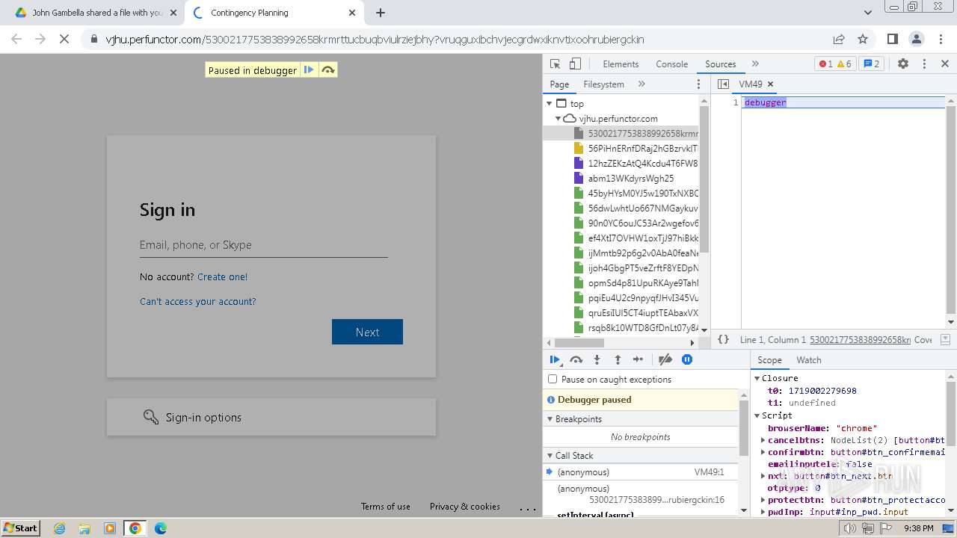Close the VM49 editor tab
The height and width of the screenshot is (538, 957).
(x=770, y=84)
